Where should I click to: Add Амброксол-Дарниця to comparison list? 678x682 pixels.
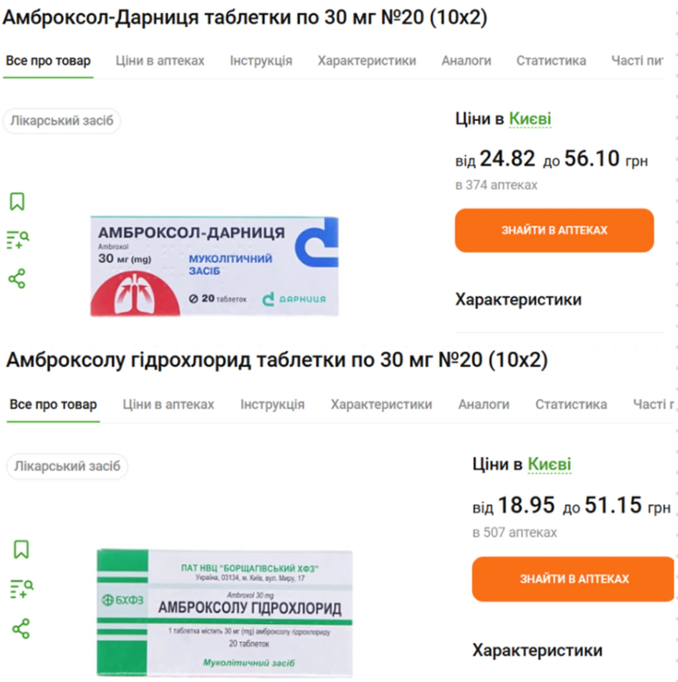coord(17,240)
